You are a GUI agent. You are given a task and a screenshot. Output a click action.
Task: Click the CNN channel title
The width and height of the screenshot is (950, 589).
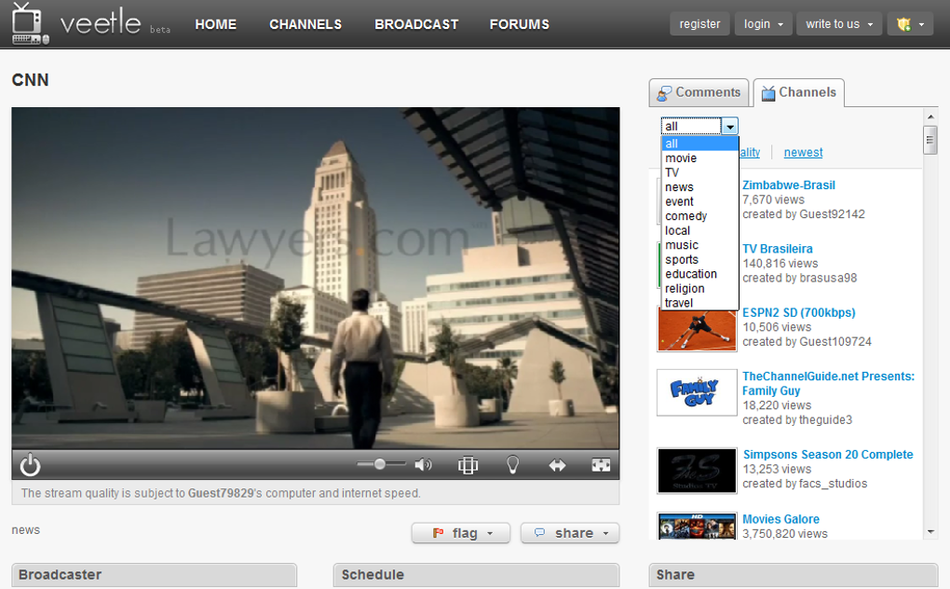[x=31, y=80]
